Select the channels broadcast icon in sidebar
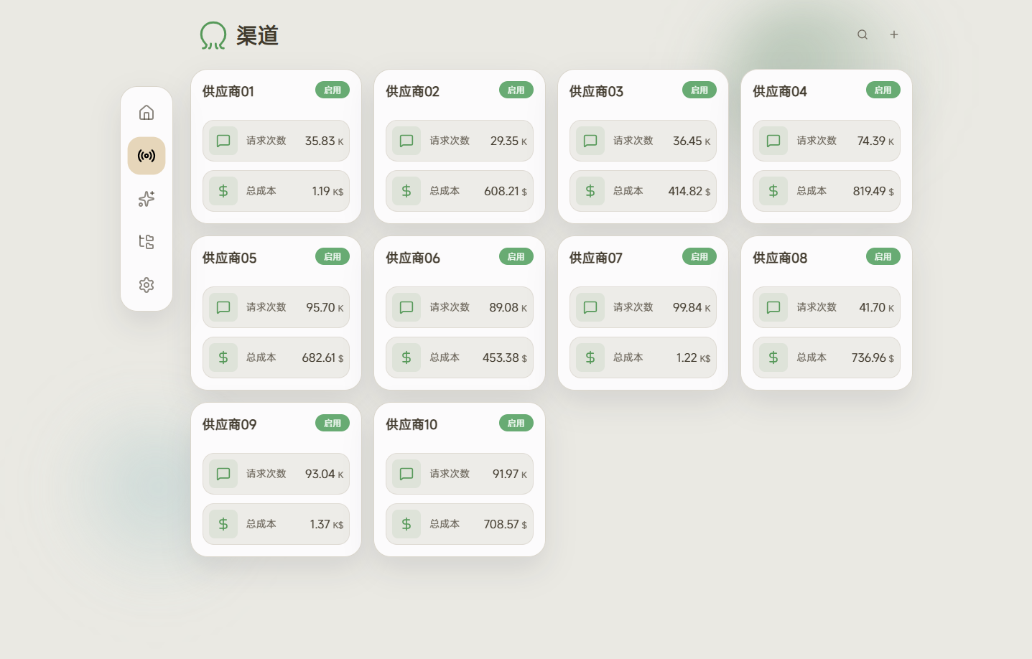 (147, 156)
